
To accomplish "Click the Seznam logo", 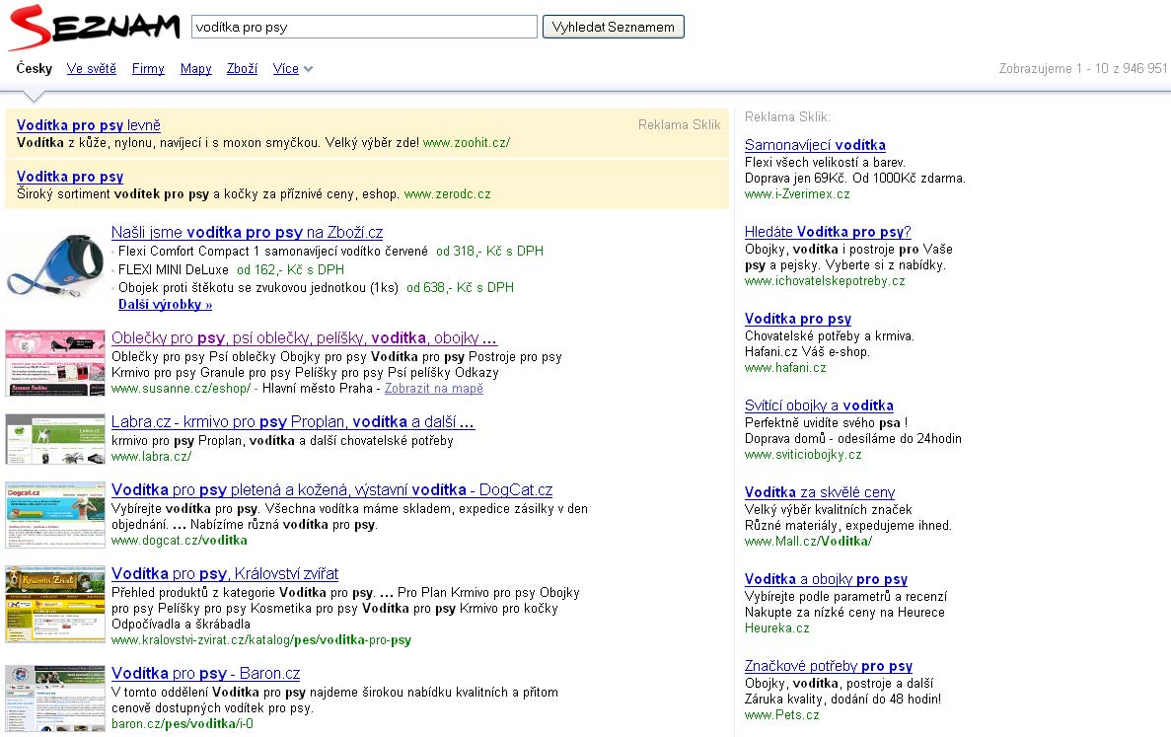I will point(94,28).
